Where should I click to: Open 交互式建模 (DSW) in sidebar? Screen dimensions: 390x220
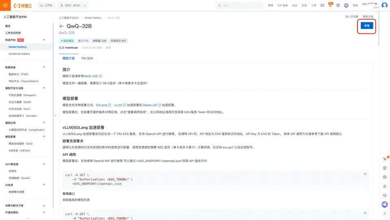(x=20, y=102)
